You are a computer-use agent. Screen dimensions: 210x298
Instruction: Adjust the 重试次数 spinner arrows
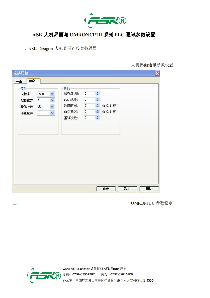[97, 118]
